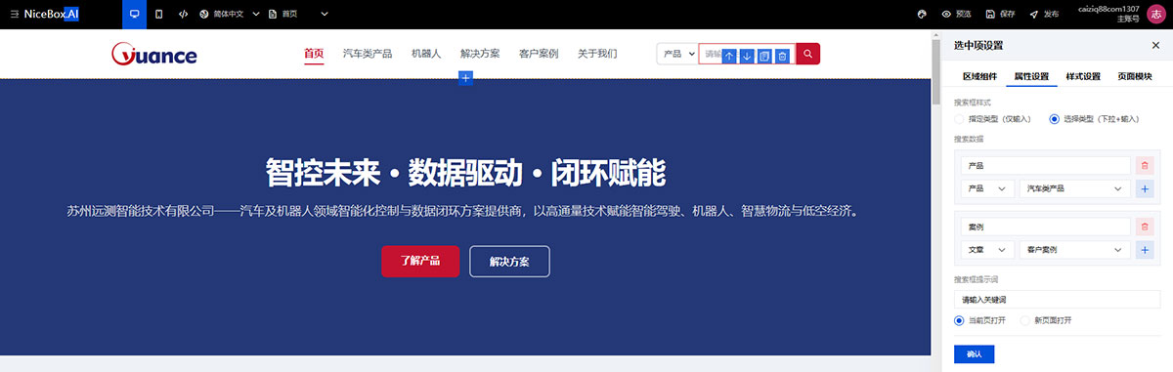Switch to desktop preview mode icon

[x=134, y=15]
